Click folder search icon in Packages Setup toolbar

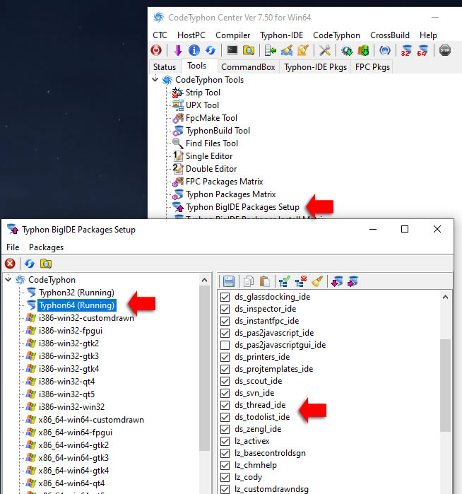[x=46, y=264]
